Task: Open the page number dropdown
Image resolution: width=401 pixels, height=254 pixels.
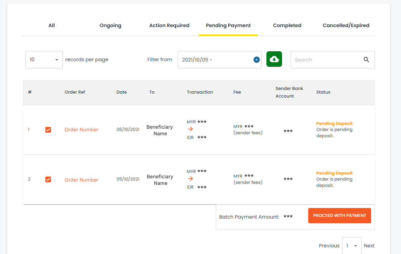Action: pyautogui.click(x=352, y=246)
